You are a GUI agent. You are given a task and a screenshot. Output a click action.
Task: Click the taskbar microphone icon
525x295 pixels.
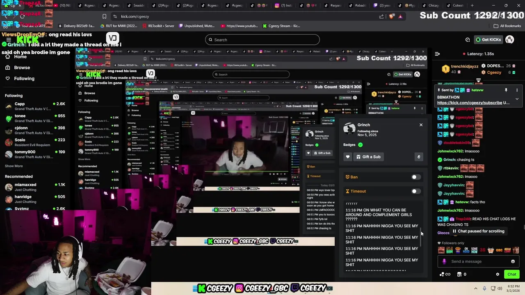(x=484, y=288)
